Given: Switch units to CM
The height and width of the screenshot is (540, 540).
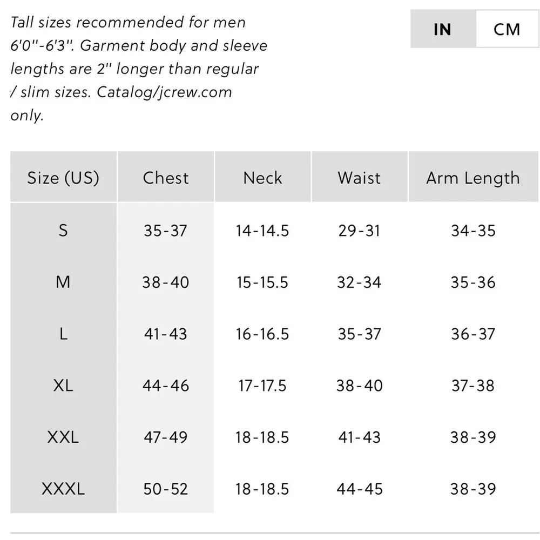Looking at the screenshot, I should (x=507, y=29).
